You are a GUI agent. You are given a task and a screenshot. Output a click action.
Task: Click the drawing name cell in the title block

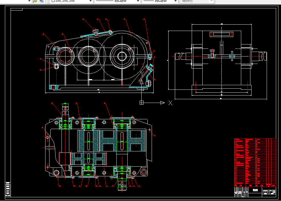click(x=255, y=190)
